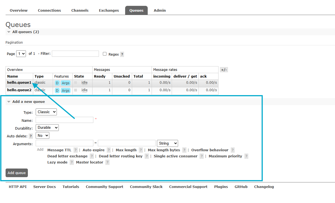Screen dimensions: 335x203
Task: Toggle table columns with +/- button
Action: click(x=224, y=70)
